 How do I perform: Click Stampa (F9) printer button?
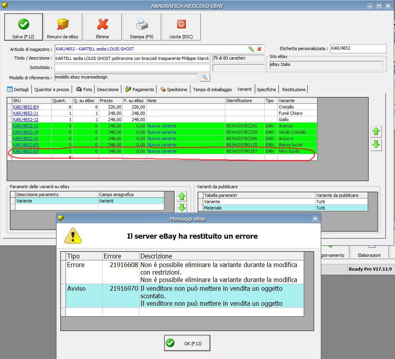coord(142,27)
